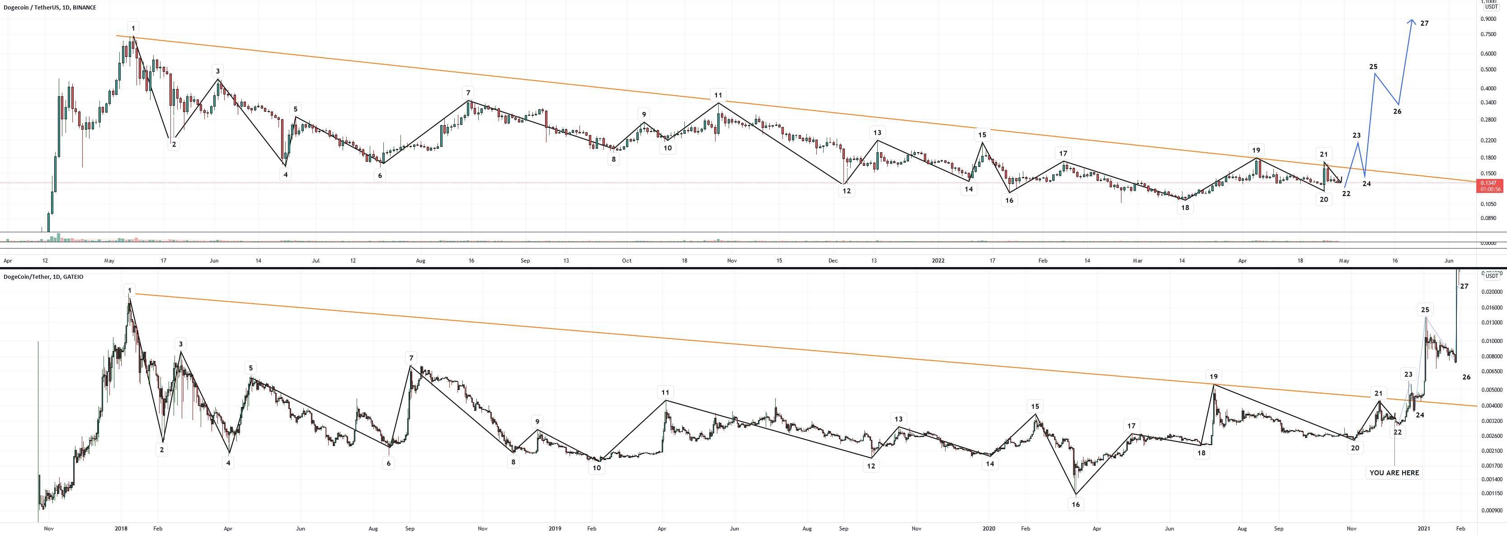1507x535 pixels.
Task: Select wave label 11 on the Binance chart
Action: click(x=718, y=95)
